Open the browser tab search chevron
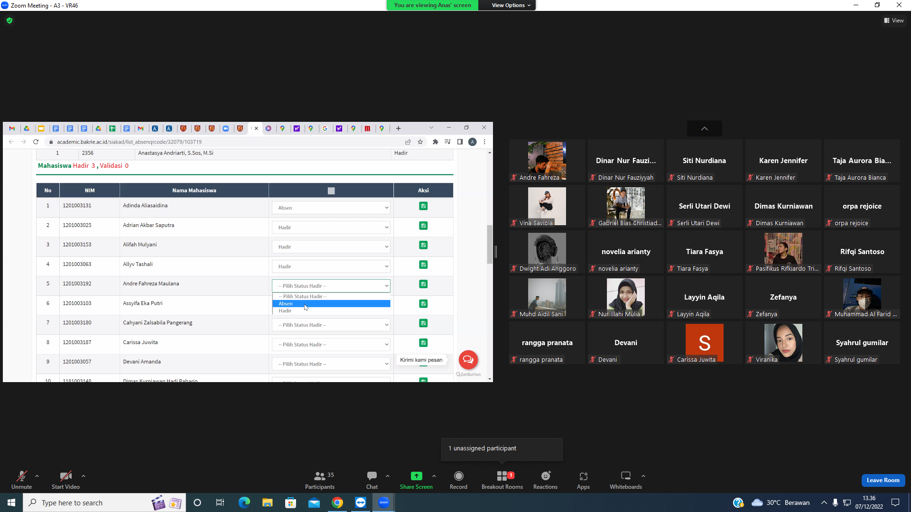Image resolution: width=911 pixels, height=512 pixels. tap(431, 128)
